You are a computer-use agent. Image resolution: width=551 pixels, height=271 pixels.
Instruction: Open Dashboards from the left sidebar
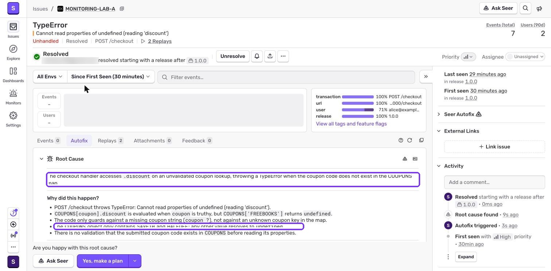(13, 75)
